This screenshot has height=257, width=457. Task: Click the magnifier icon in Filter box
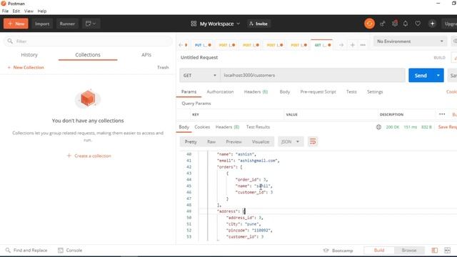coord(10,41)
